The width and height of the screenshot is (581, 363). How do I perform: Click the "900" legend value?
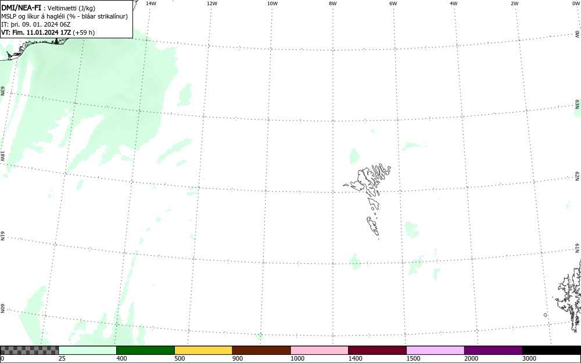point(238,358)
